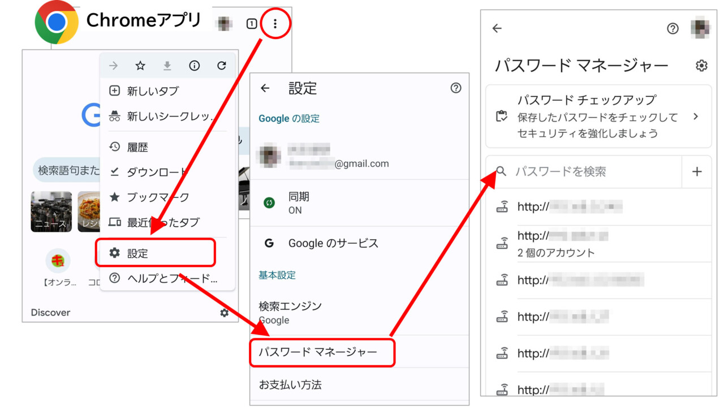Open page info circle icon

[194, 66]
